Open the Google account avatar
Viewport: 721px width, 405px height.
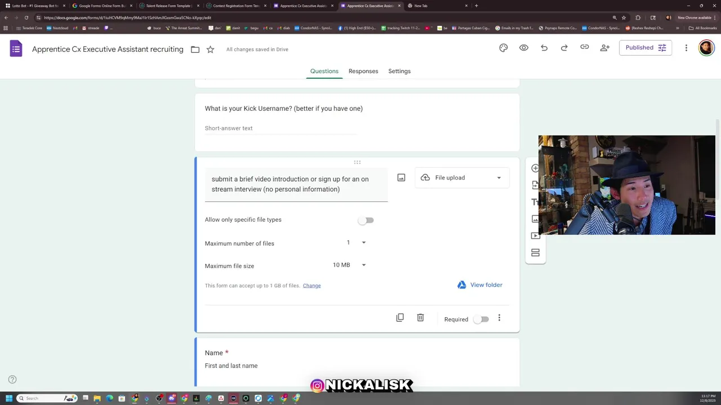tap(706, 48)
